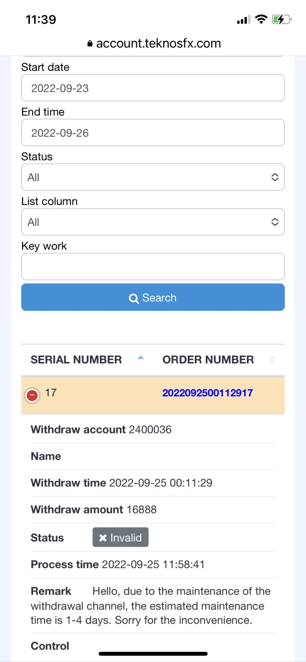Focus the End time field
306x662 pixels.
[x=152, y=133]
